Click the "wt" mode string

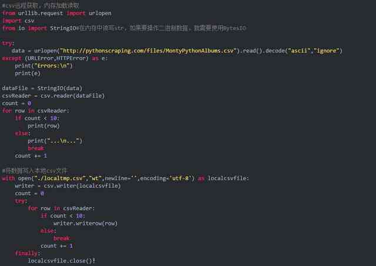[95, 179]
